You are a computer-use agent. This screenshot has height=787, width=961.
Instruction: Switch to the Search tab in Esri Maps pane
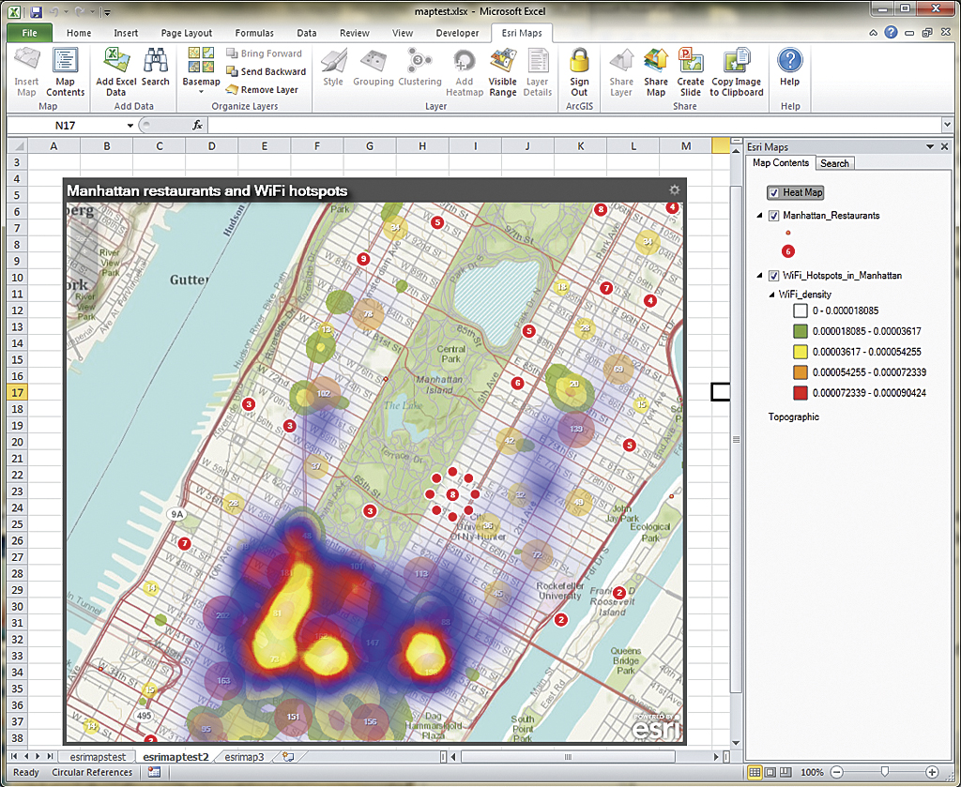click(834, 163)
